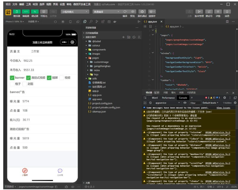This screenshot has width=238, height=190.
Task: Open the clear cache (清缓存) menu
Action: click(x=152, y=12)
